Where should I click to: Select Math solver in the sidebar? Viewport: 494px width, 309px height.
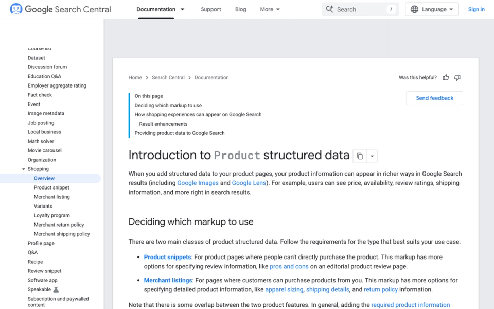(41, 141)
